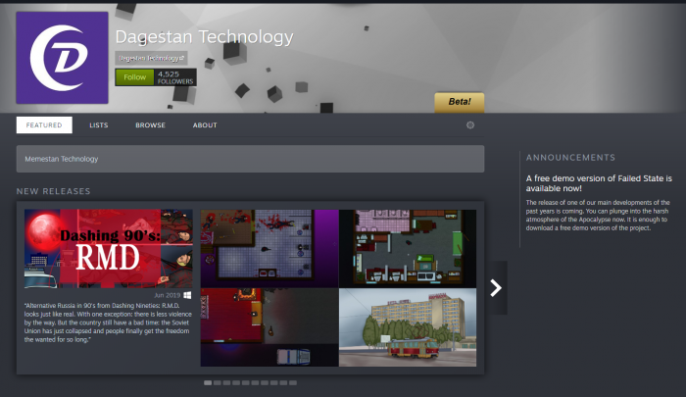Jump to the last carousel page dot
Image resolution: width=686 pixels, height=397 pixels.
click(293, 383)
